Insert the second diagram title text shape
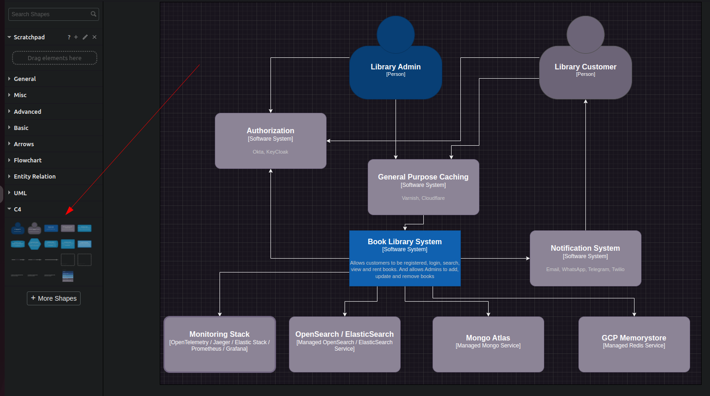Image resolution: width=710 pixels, height=396 pixels. point(33,275)
